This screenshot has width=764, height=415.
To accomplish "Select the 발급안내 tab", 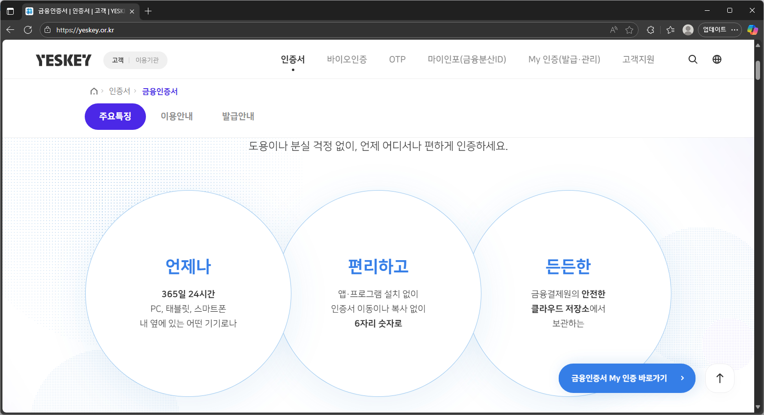I will pos(238,116).
